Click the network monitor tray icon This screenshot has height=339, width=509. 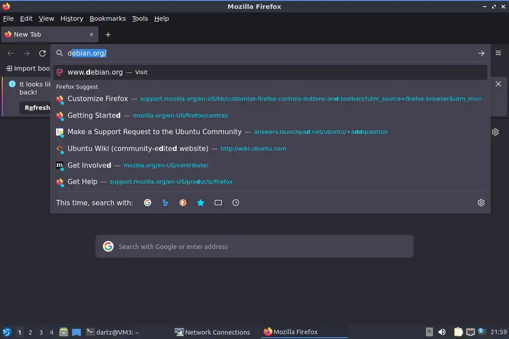click(x=470, y=332)
